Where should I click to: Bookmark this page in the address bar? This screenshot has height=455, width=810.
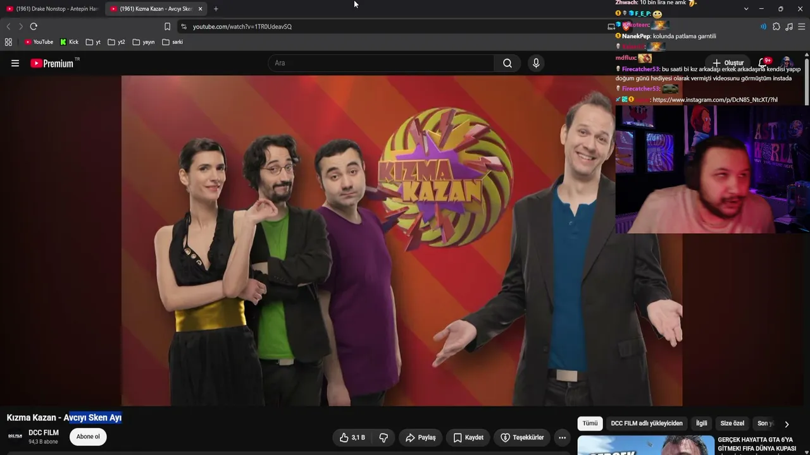tap(167, 27)
